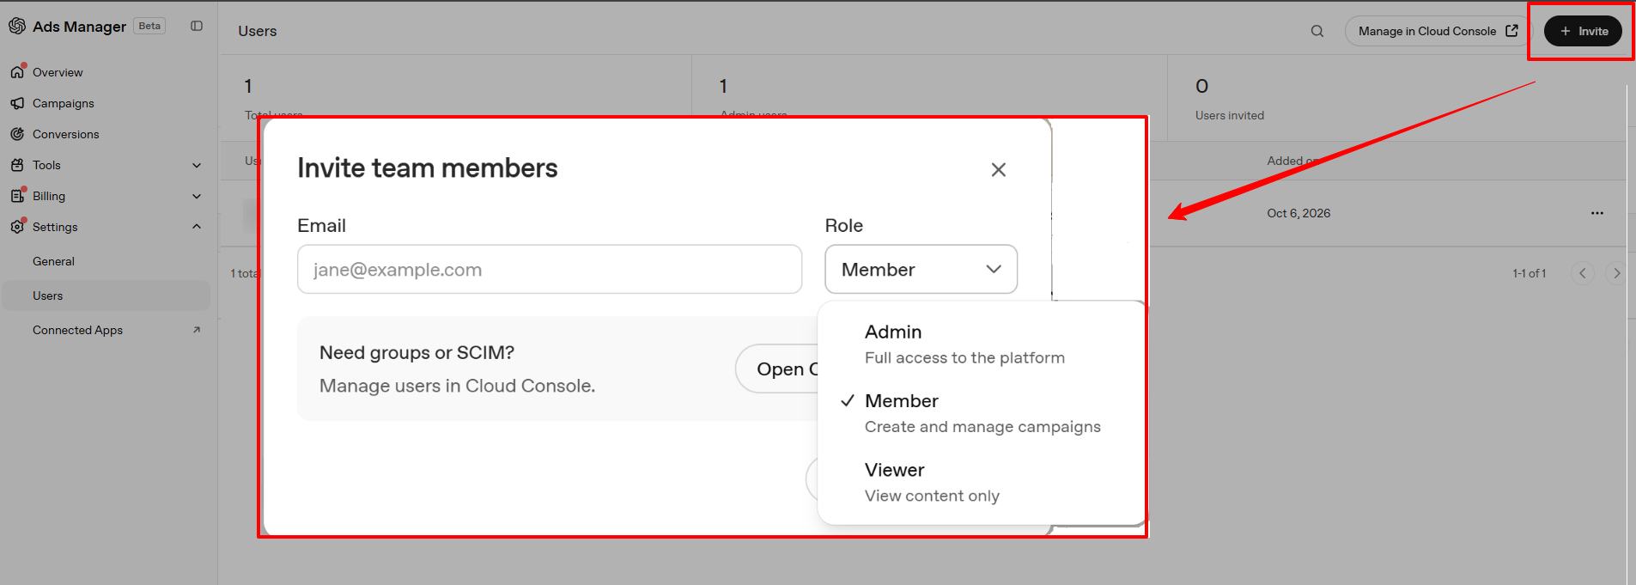1636x585 pixels.
Task: Click the Settings gear icon
Action: click(x=17, y=227)
